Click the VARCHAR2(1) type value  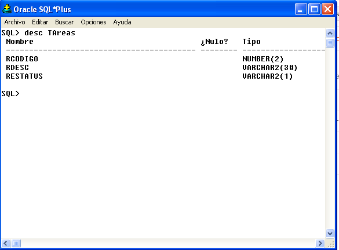[x=268, y=76]
